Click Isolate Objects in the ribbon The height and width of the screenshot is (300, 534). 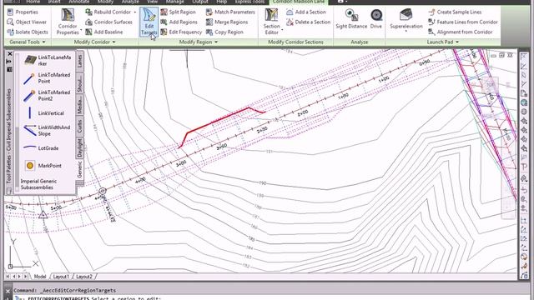[28, 32]
